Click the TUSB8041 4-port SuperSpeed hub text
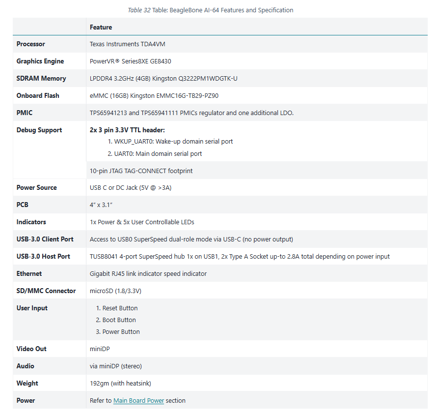The height and width of the screenshot is (417, 439). pos(240,256)
